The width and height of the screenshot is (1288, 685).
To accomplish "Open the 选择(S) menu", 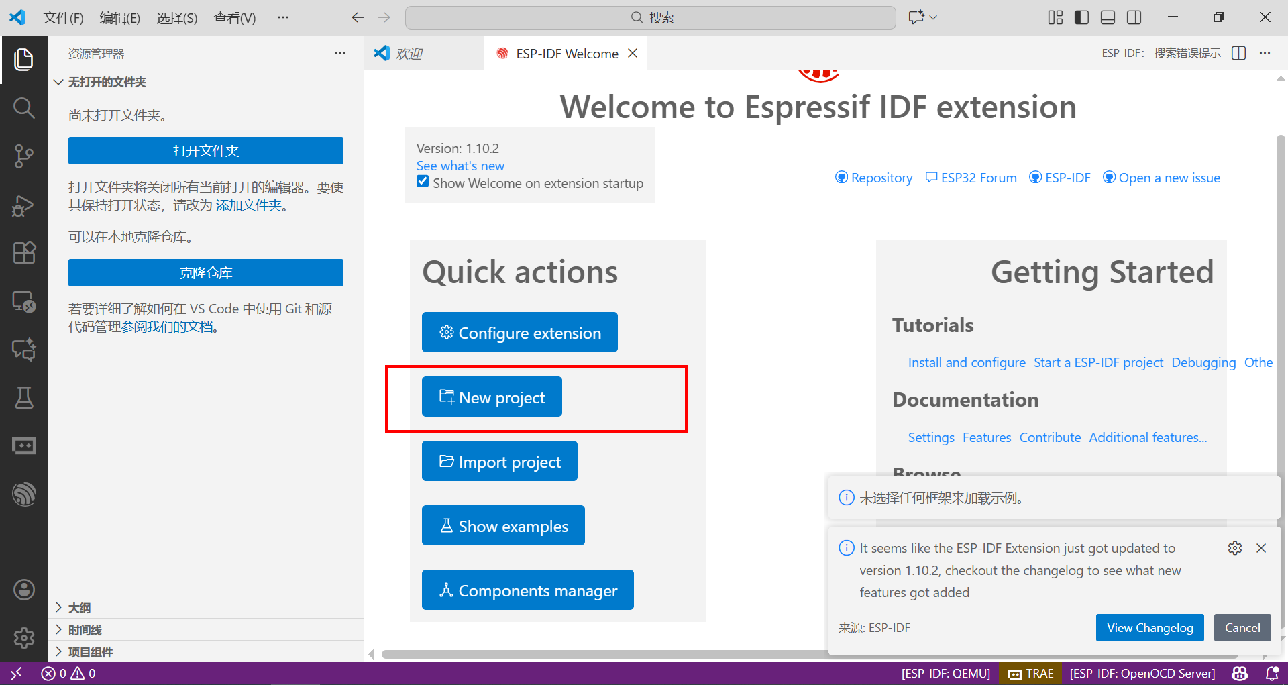I will [177, 18].
